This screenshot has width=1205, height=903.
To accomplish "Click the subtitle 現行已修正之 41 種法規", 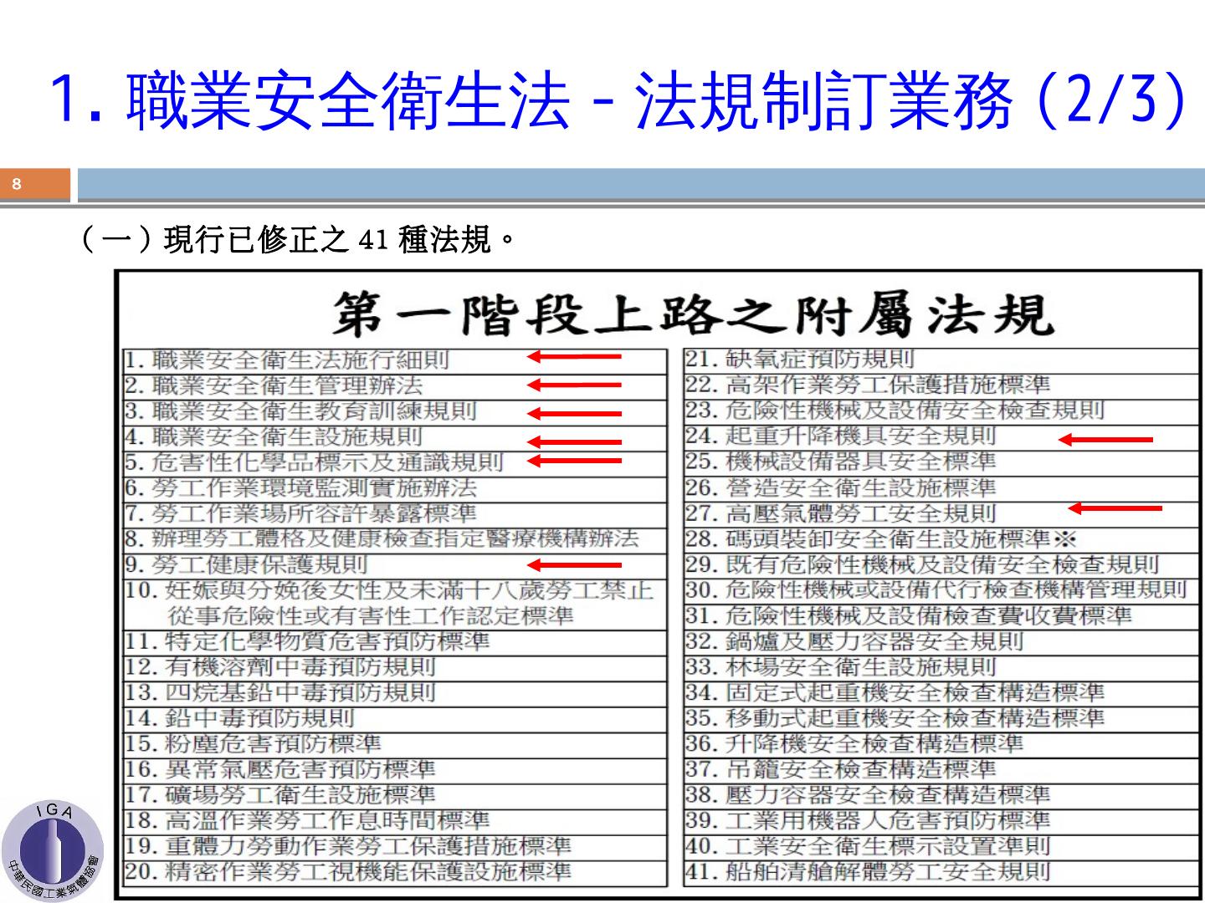I will (297, 240).
